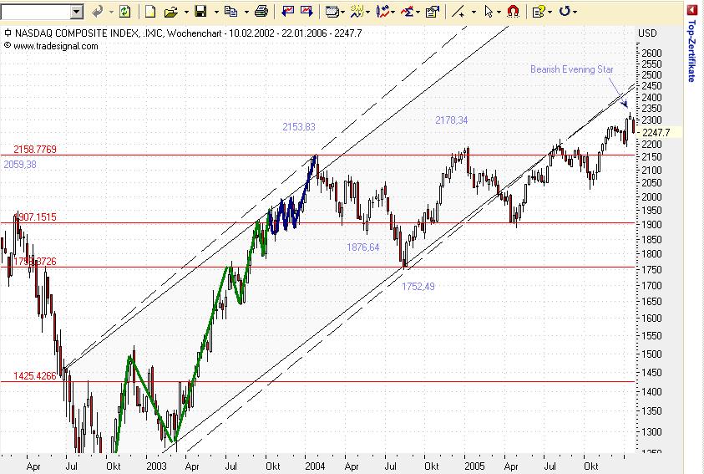Expand the back arrow history dropdown
Image resolution: width=704 pixels, height=474 pixels.
click(111, 13)
